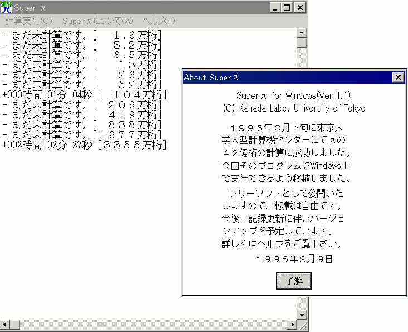
Task: Select the 838万桁 result row
Action: [82, 125]
